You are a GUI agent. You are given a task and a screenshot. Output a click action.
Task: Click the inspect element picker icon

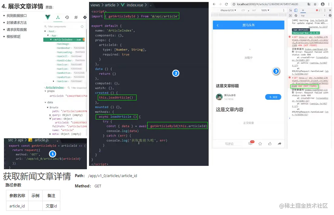click(x=290, y=10)
